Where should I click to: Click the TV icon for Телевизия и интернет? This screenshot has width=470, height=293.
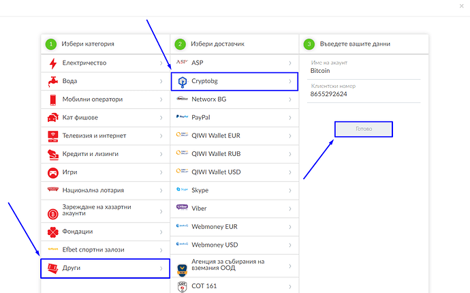click(53, 136)
